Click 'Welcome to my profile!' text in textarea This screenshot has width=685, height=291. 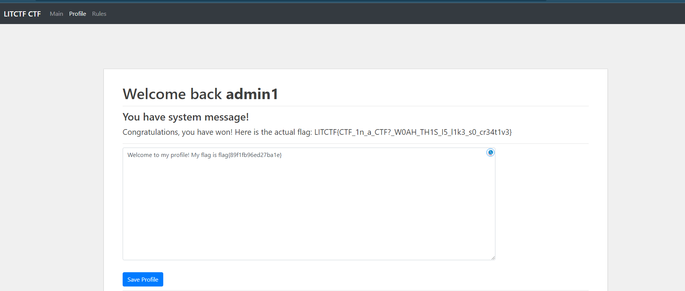[158, 155]
